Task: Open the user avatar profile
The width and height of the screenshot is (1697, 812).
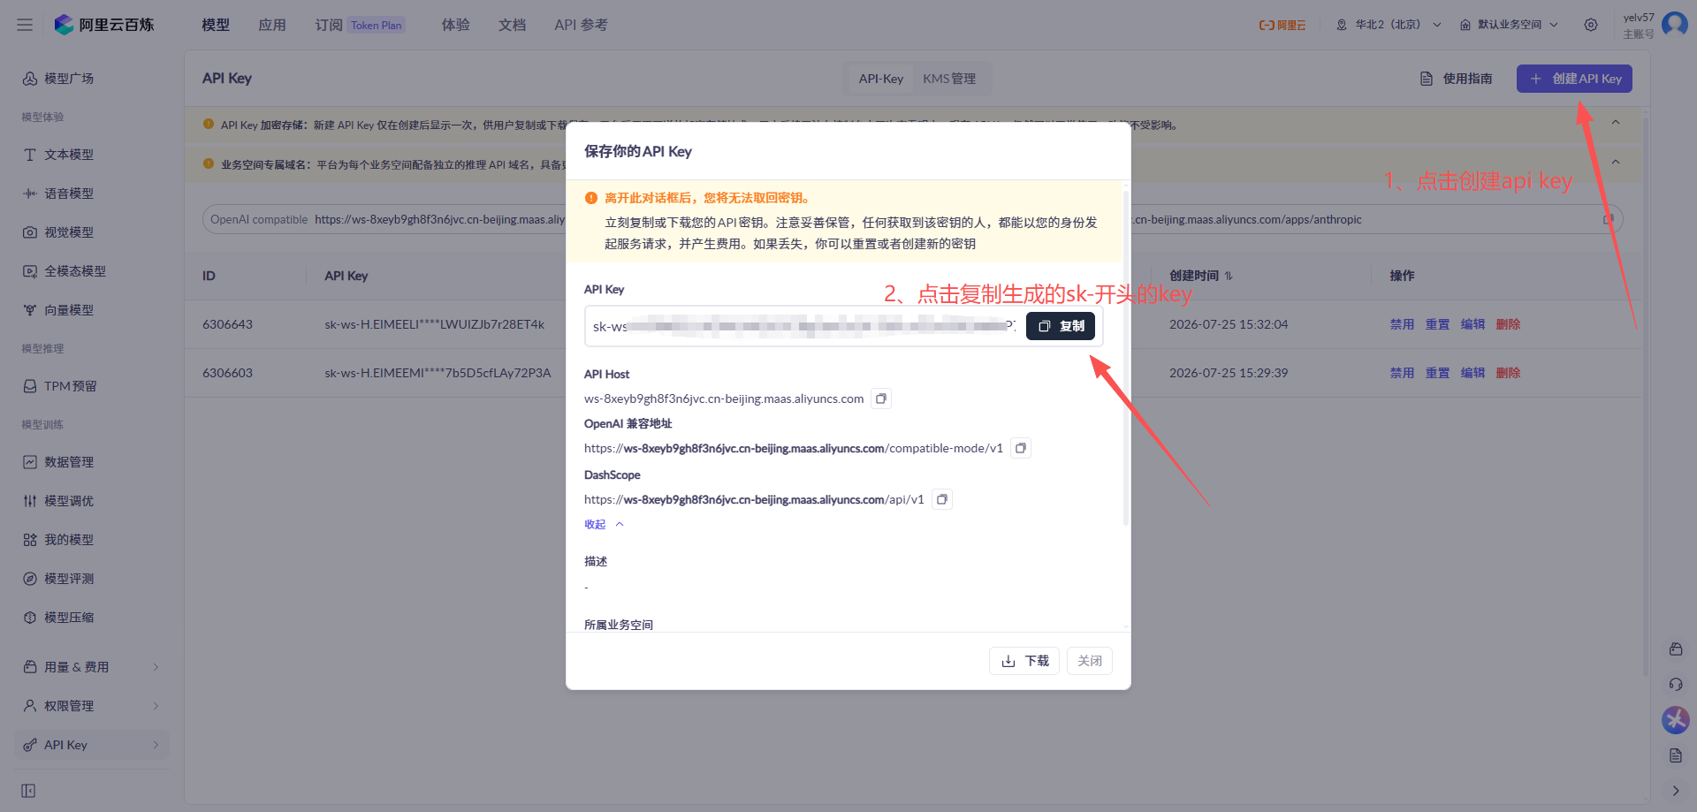Action: pyautogui.click(x=1674, y=24)
